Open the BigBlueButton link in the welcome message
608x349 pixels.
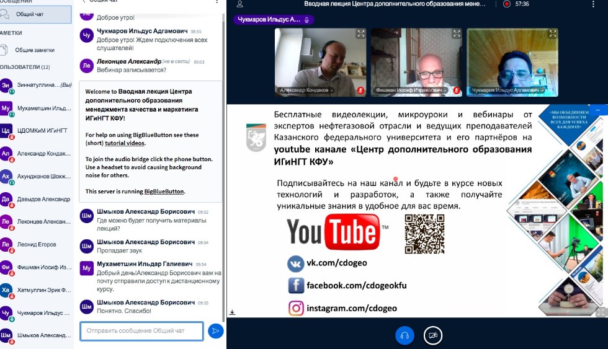tap(164, 192)
